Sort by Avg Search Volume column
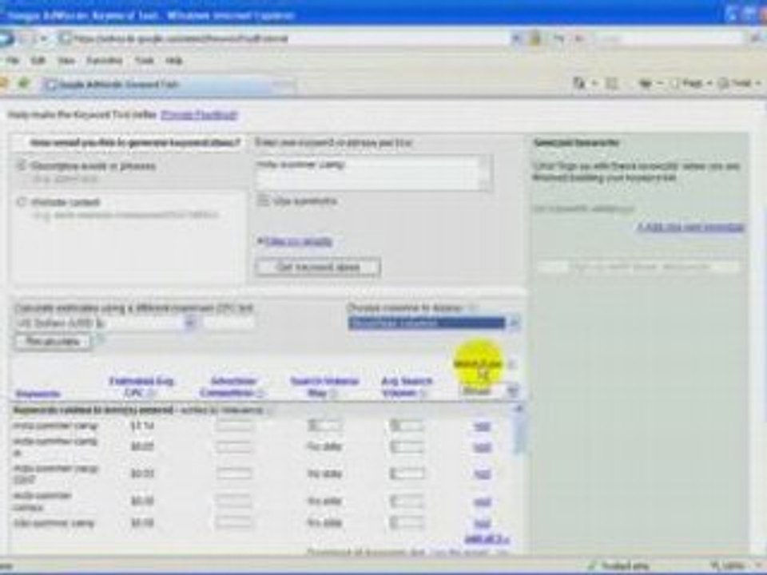 (x=406, y=387)
